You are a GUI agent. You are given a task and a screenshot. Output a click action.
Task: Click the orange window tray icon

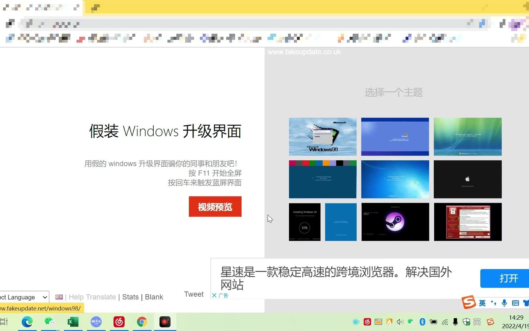pyautogui.click(x=378, y=322)
